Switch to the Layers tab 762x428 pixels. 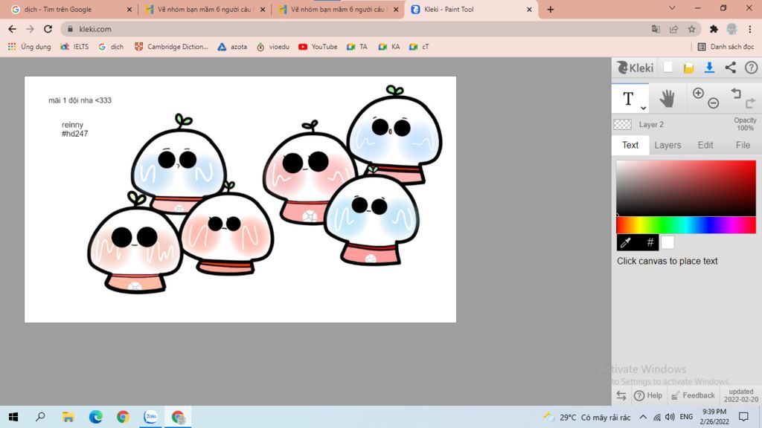667,145
